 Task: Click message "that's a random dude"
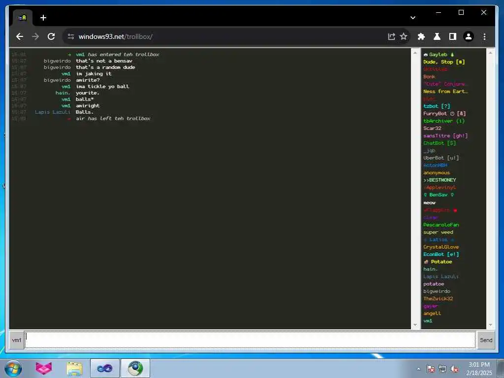(x=105, y=67)
